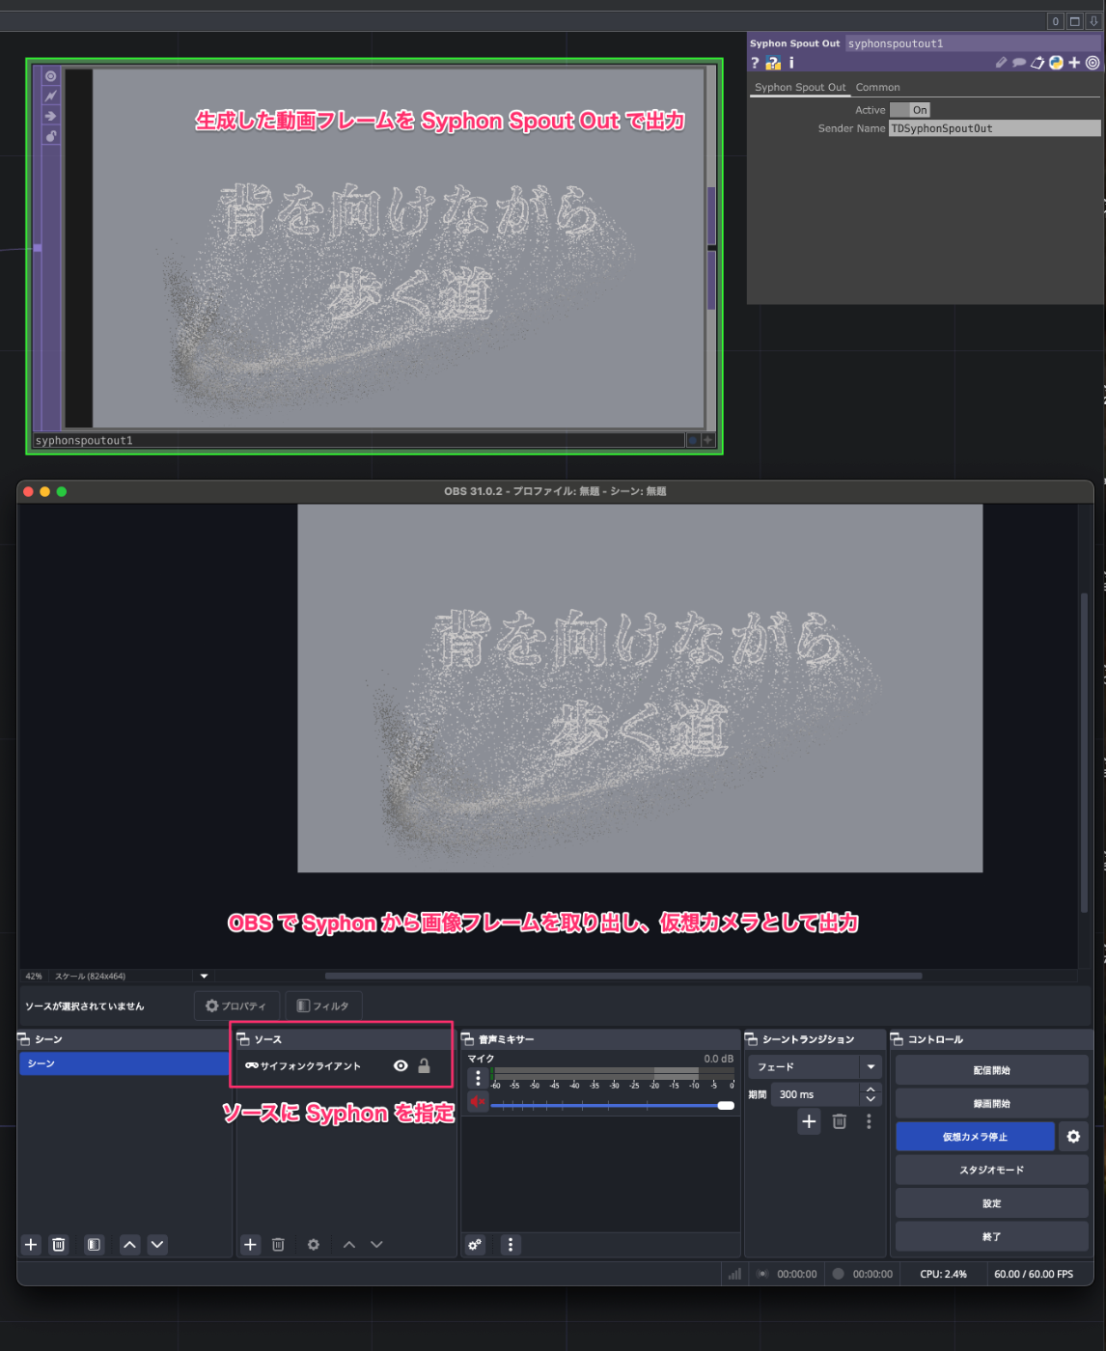This screenshot has width=1106, height=1351.
Task: Open source properties gear in sources dock
Action: (314, 1244)
